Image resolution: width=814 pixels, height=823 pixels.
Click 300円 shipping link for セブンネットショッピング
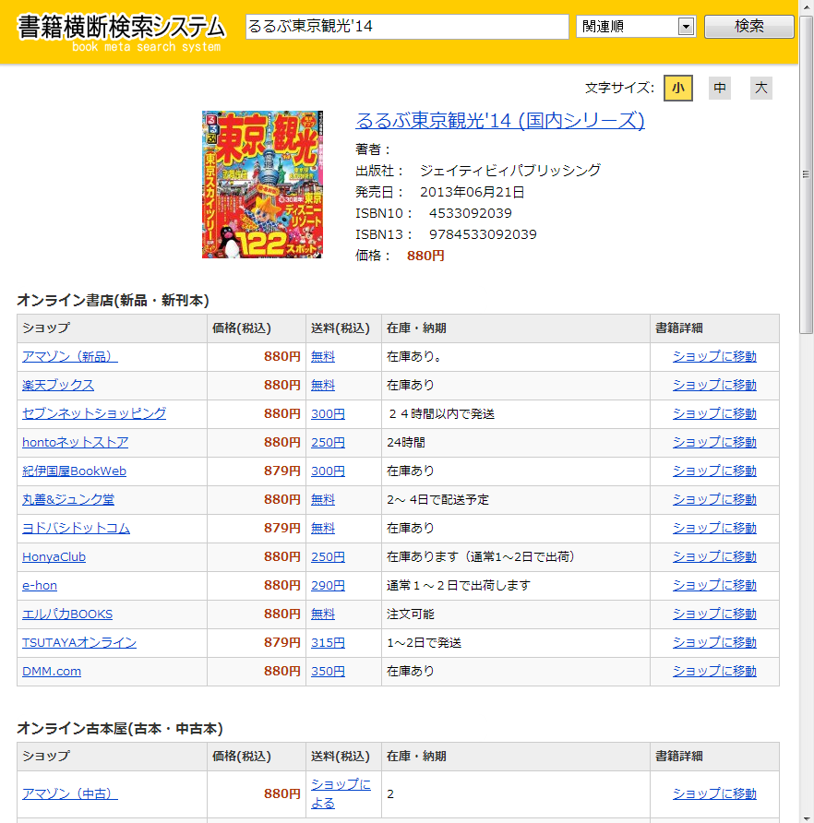coord(328,413)
